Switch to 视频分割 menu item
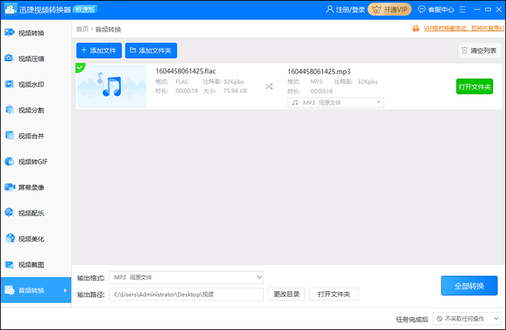 tap(36, 110)
